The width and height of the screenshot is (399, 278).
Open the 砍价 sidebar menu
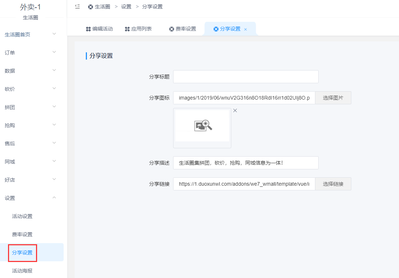[x=10, y=89]
